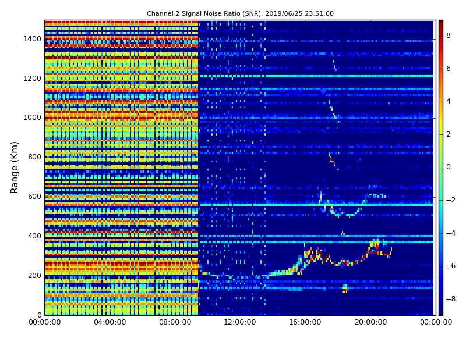Click the colorbar label −2
Viewport: 466px width, 349px height.
coord(451,200)
